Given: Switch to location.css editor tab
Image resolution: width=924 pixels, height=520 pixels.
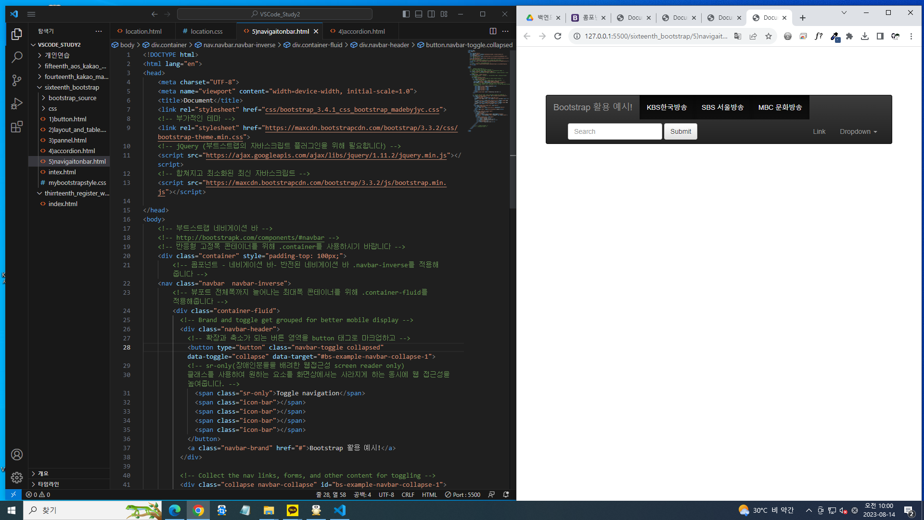Looking at the screenshot, I should [206, 31].
